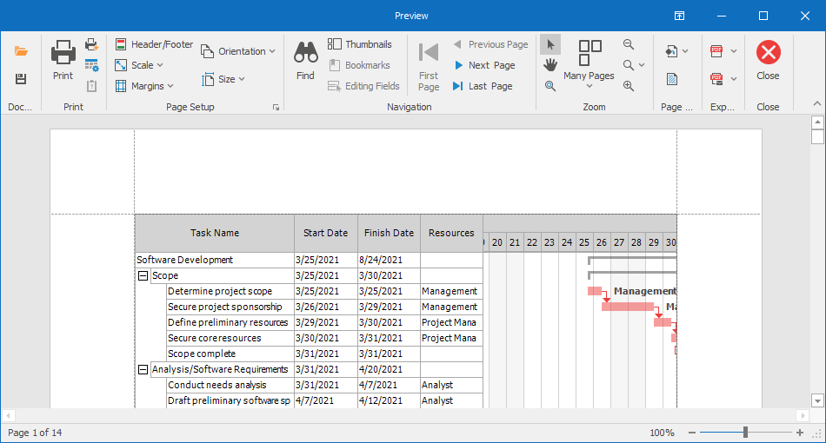Open print options with the gear table icon
Screen dimensions: 826x443
pos(91,65)
